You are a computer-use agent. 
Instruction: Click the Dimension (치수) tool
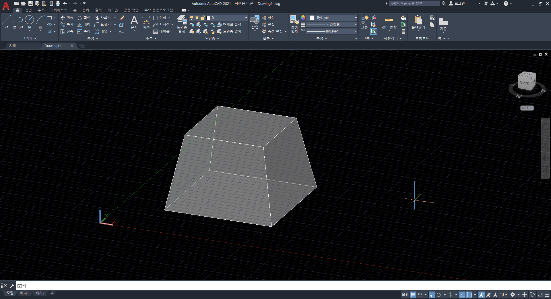(x=146, y=22)
